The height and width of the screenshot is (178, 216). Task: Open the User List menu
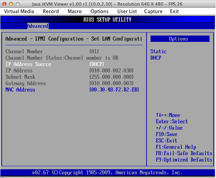pos(127,11)
